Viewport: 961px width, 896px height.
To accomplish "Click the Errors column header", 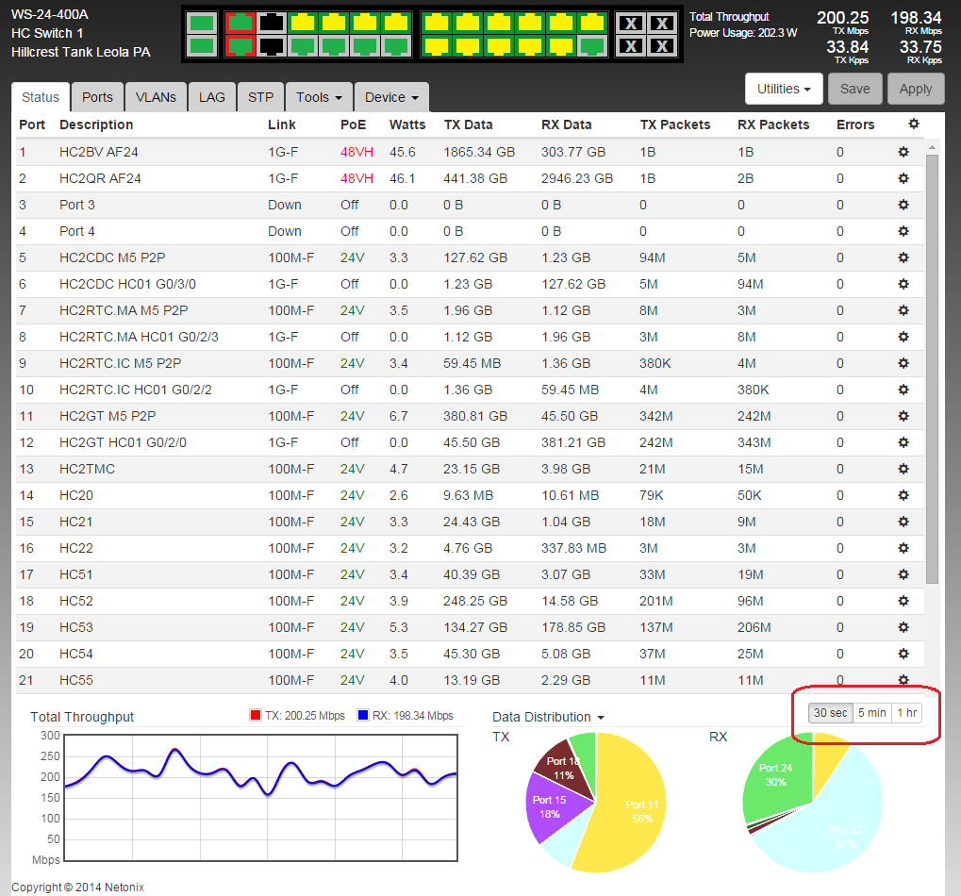I will point(855,124).
